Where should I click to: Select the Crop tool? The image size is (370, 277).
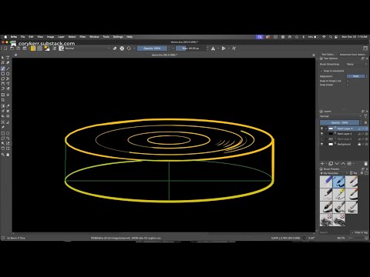[x=3, y=100]
